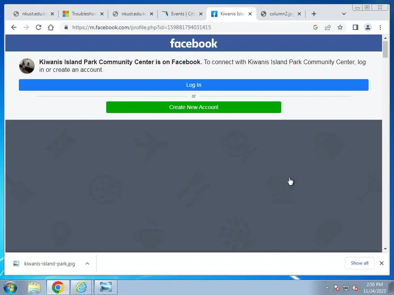Expand the download item options chevron
The width and height of the screenshot is (394, 295).
click(87, 264)
